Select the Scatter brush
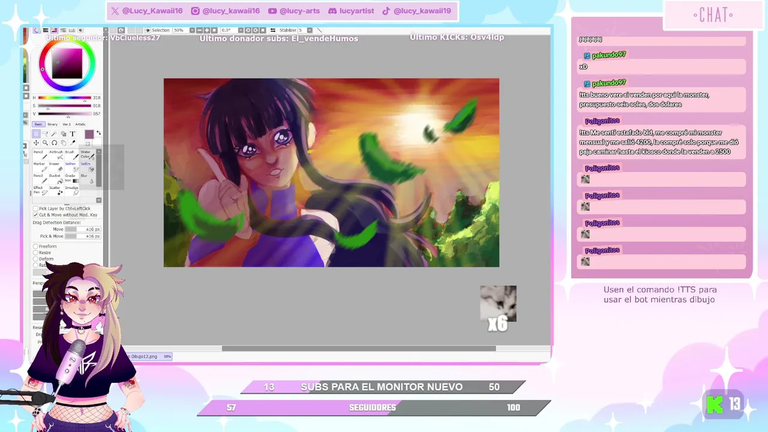768x432 pixels. (56, 191)
